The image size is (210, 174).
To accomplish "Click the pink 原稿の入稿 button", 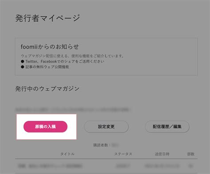I will point(45,127).
